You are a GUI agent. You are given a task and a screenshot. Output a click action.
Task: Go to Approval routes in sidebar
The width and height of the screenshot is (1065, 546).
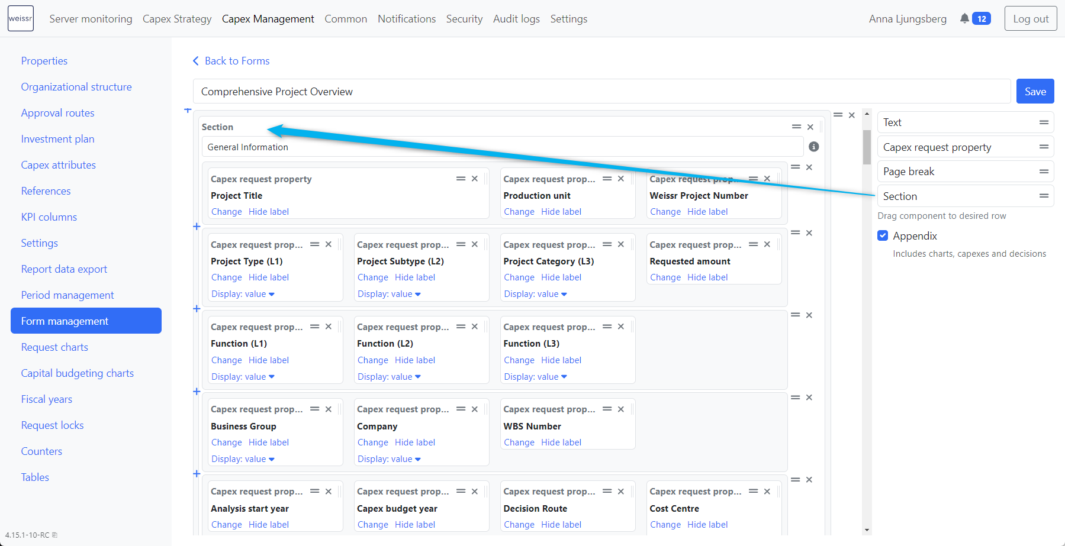[58, 113]
